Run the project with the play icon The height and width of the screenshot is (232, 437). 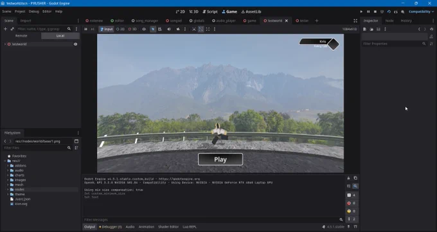[x=361, y=12]
